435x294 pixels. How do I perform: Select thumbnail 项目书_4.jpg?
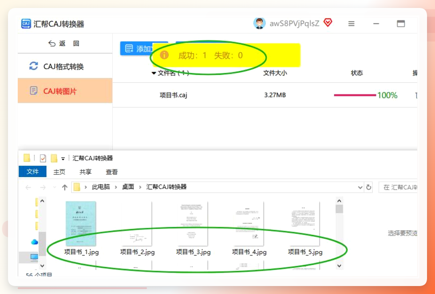coord(249,228)
